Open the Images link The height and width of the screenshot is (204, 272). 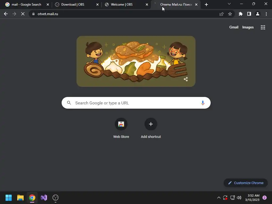[x=248, y=27]
